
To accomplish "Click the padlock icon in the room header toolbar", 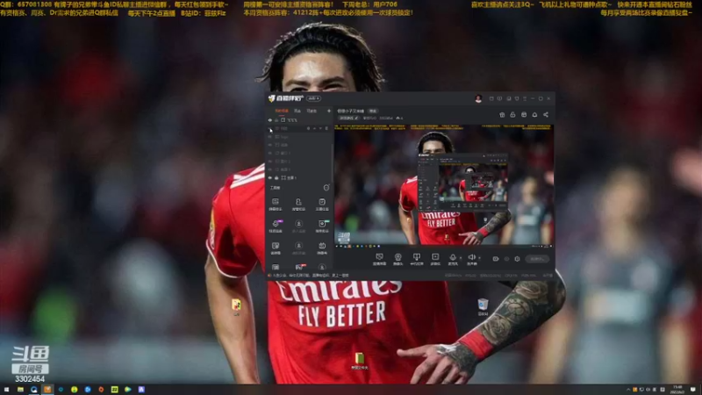I will pos(512,115).
